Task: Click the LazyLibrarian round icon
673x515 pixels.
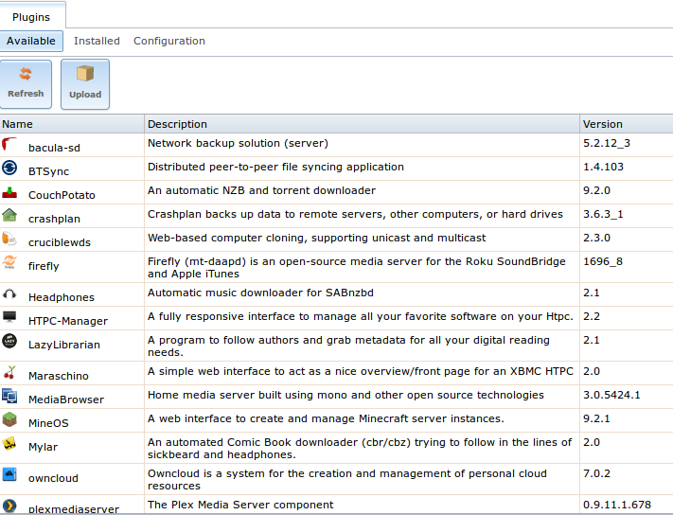Action: click(9, 341)
